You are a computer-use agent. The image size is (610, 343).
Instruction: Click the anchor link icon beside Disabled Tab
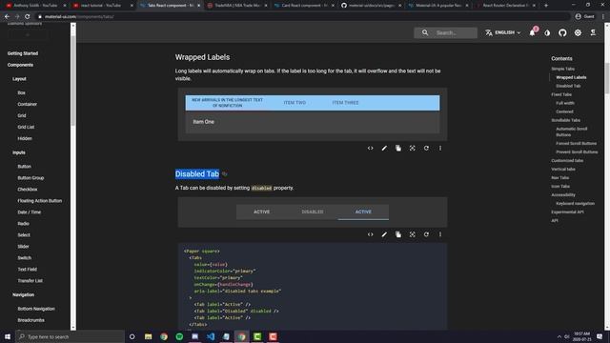tap(225, 174)
